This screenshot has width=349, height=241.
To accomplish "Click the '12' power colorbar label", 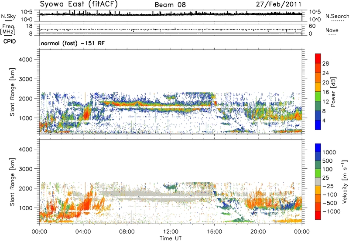I will click(x=325, y=102).
